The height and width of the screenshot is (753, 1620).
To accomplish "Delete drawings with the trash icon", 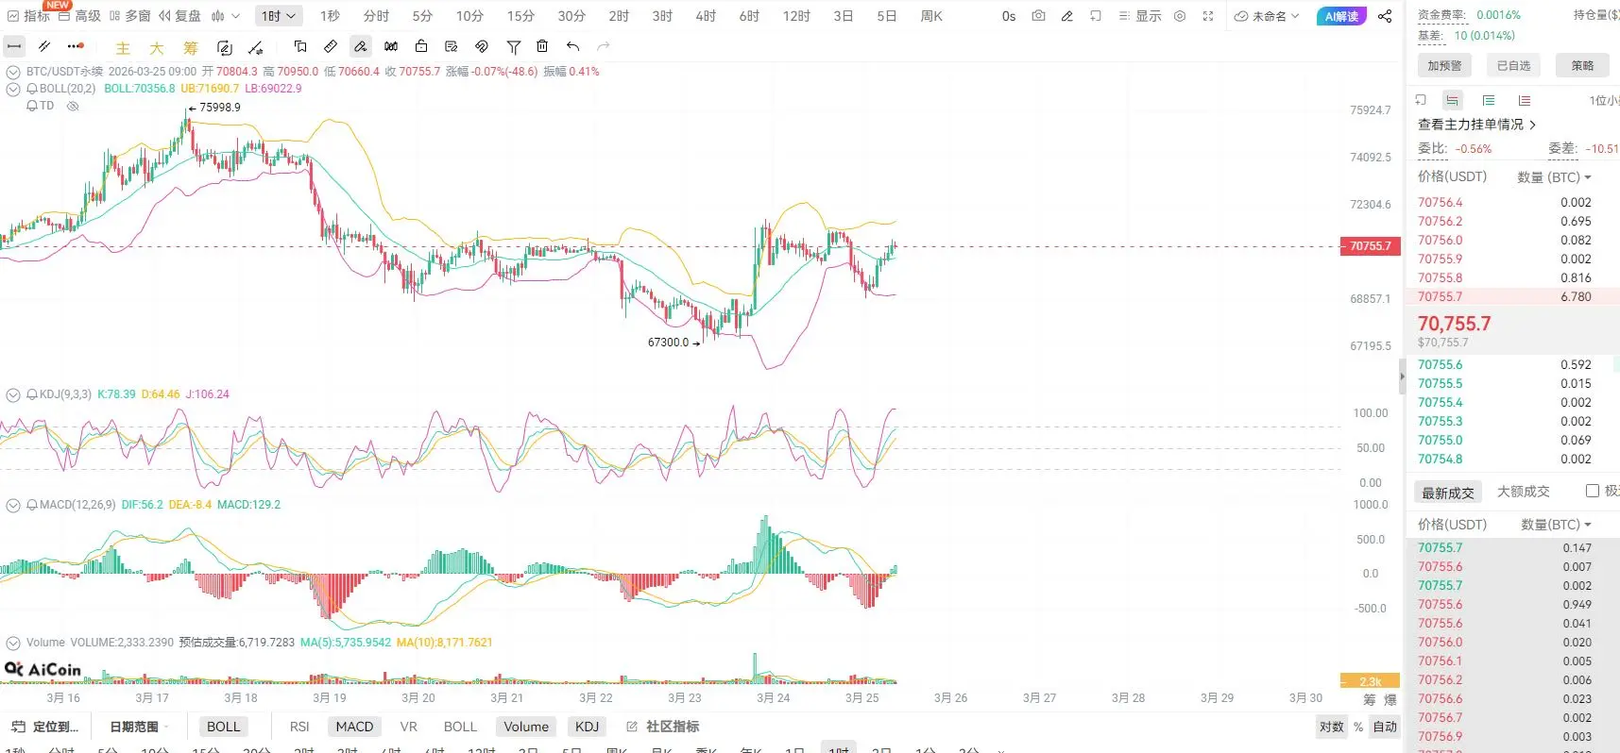I will tap(542, 46).
